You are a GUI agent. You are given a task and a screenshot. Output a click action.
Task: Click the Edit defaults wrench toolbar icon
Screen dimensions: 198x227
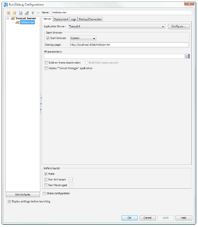[27, 13]
